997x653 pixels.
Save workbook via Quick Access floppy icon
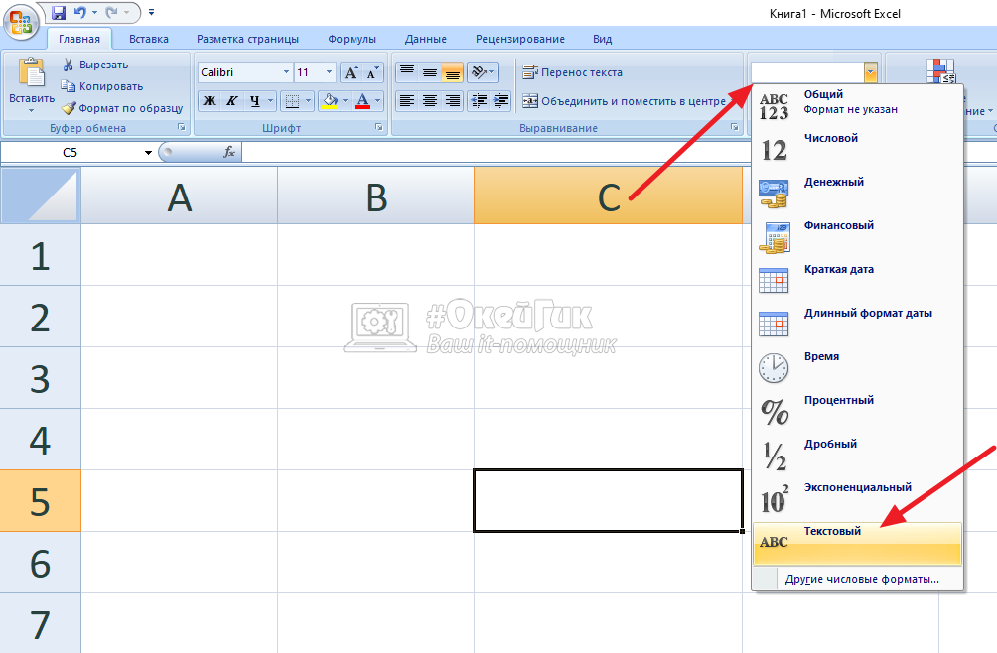(x=58, y=13)
